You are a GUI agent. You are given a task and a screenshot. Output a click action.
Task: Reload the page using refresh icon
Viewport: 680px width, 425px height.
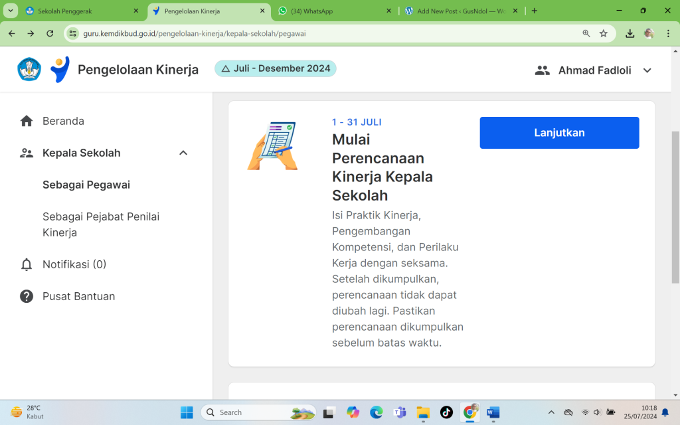50,33
